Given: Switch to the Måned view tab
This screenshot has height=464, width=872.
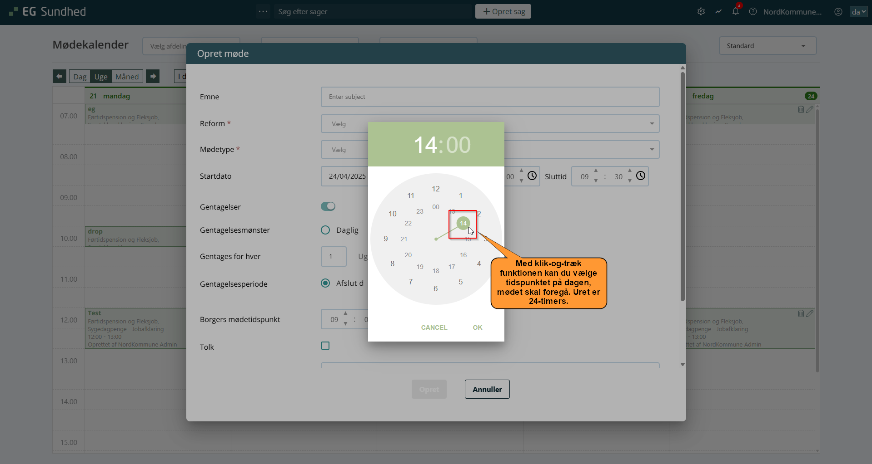Looking at the screenshot, I should coord(127,77).
